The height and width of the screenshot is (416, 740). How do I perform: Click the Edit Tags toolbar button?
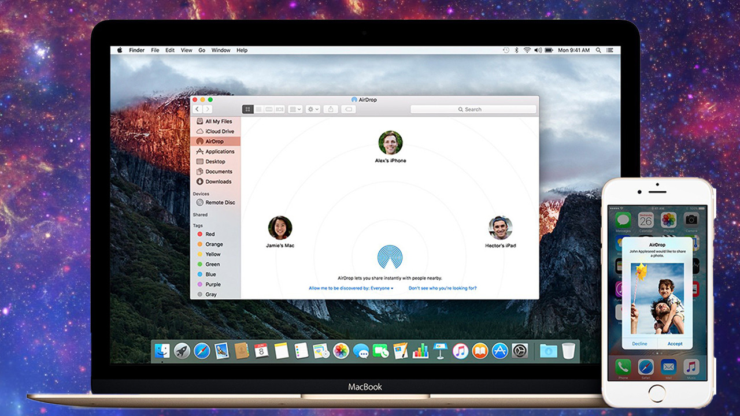pyautogui.click(x=348, y=109)
